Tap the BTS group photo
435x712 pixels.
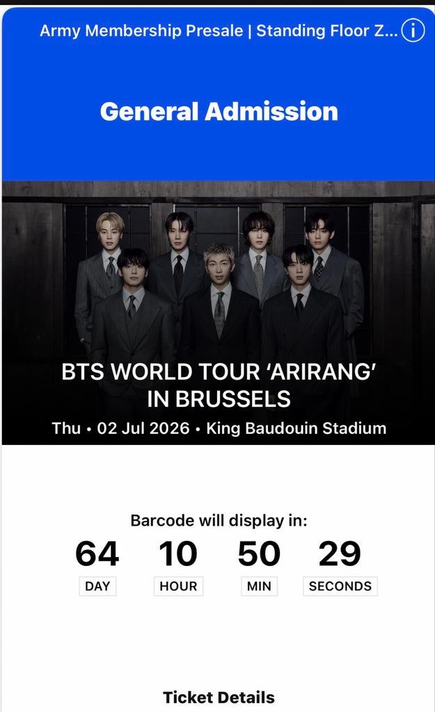tap(217, 278)
